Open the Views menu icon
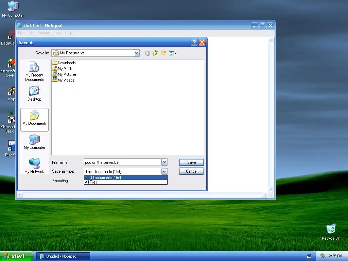The image size is (348, 261). click(x=172, y=53)
